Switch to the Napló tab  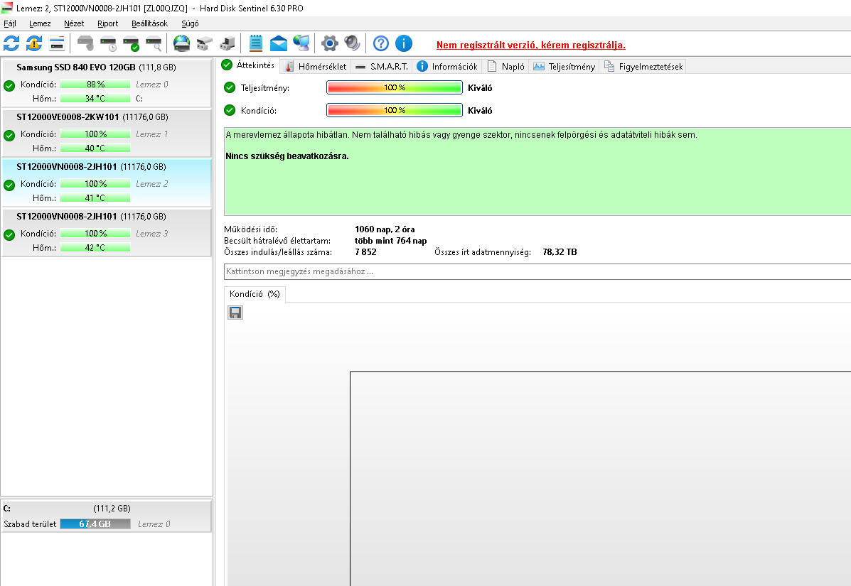[505, 66]
